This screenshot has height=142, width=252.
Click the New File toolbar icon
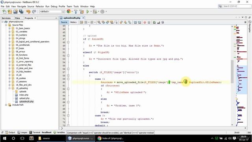tap(4, 11)
